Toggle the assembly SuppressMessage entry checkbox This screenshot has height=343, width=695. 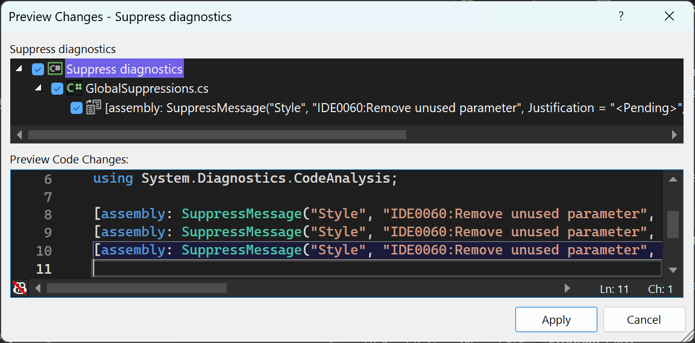(77, 108)
